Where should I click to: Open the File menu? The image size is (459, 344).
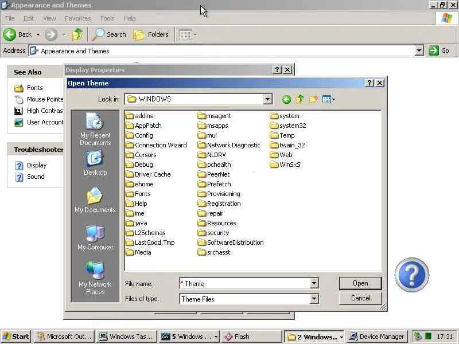(x=10, y=18)
